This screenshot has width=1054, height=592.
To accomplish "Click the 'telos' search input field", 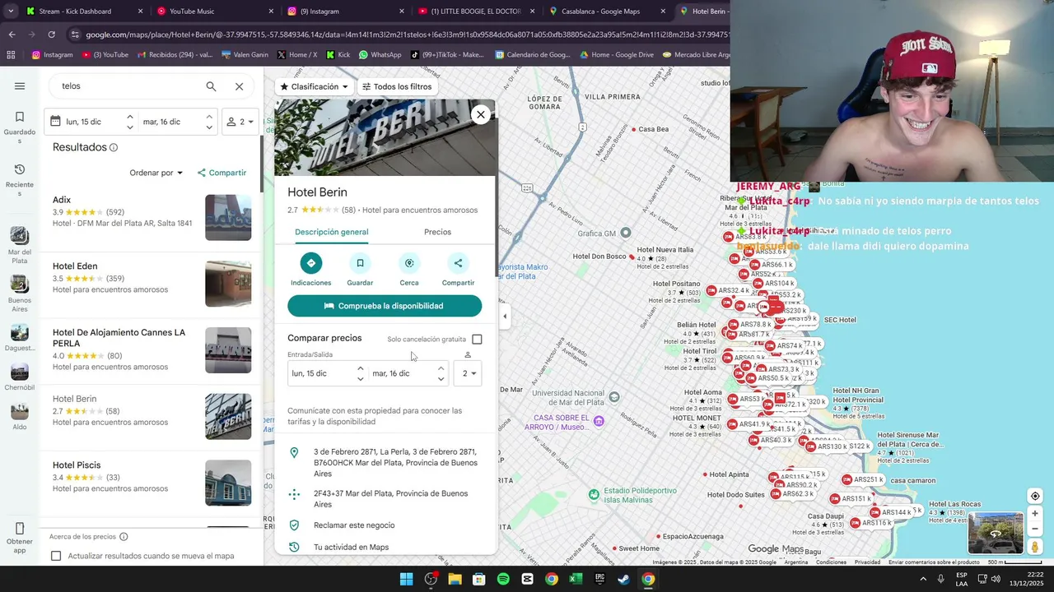I will point(128,86).
